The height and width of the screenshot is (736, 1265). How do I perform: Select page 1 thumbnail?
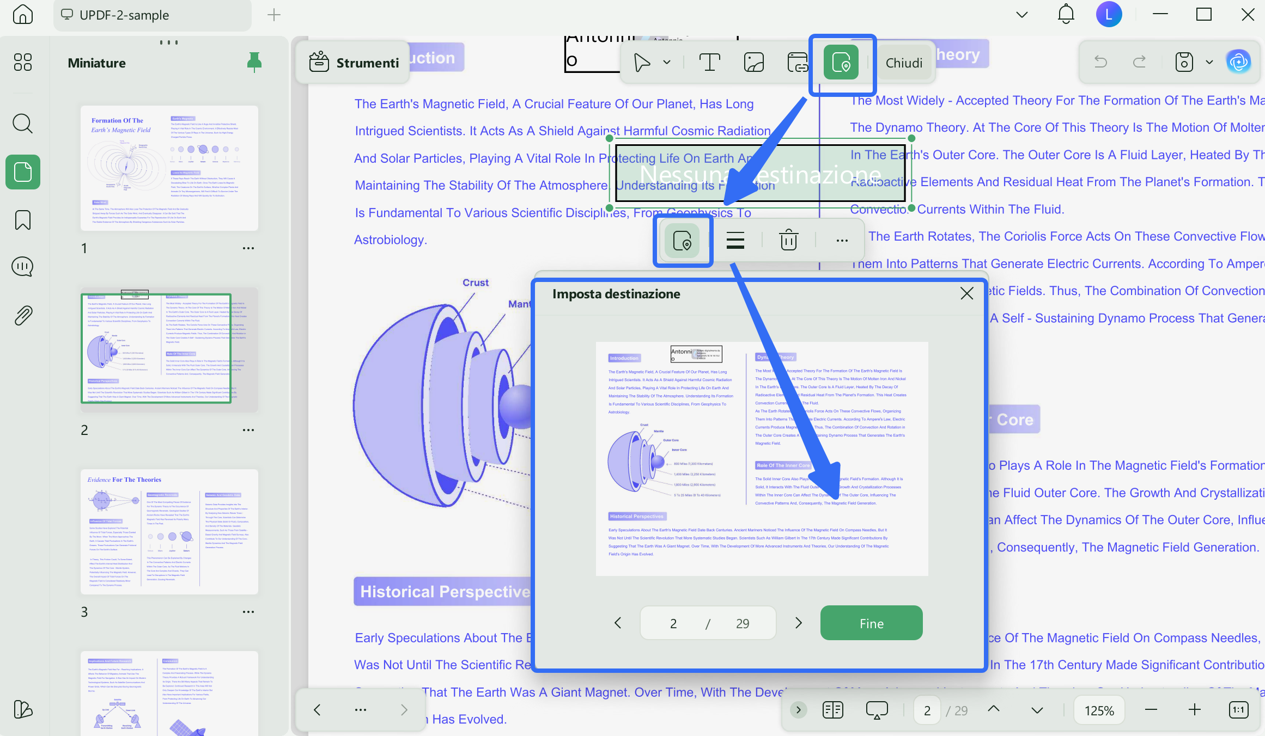tap(169, 168)
